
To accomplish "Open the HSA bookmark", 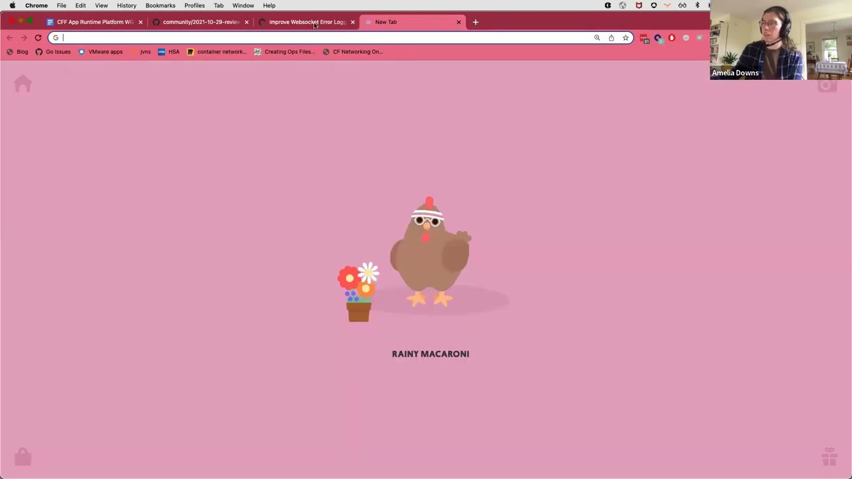I will click(x=168, y=52).
